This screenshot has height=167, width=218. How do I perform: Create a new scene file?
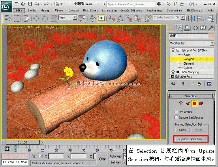(x=17, y=4)
